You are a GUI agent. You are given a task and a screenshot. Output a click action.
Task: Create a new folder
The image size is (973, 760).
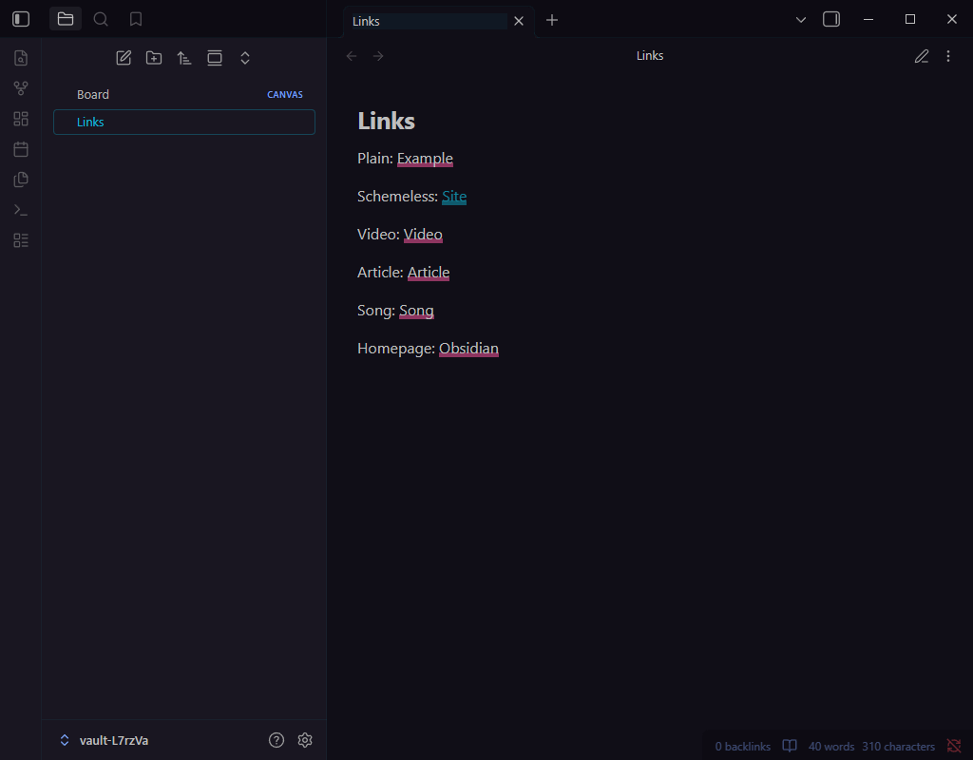click(x=154, y=58)
